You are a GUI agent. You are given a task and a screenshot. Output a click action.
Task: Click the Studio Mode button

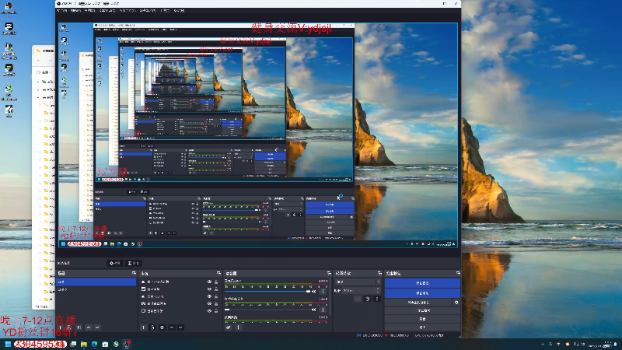(422, 310)
